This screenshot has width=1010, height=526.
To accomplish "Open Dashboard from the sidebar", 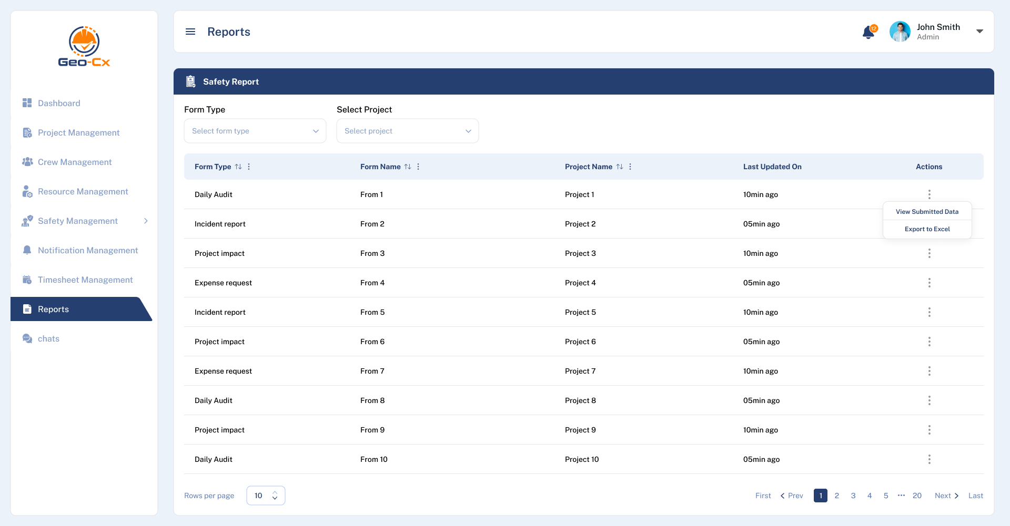I will [59, 104].
